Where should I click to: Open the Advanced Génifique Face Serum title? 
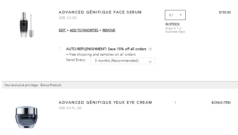[x=100, y=12]
